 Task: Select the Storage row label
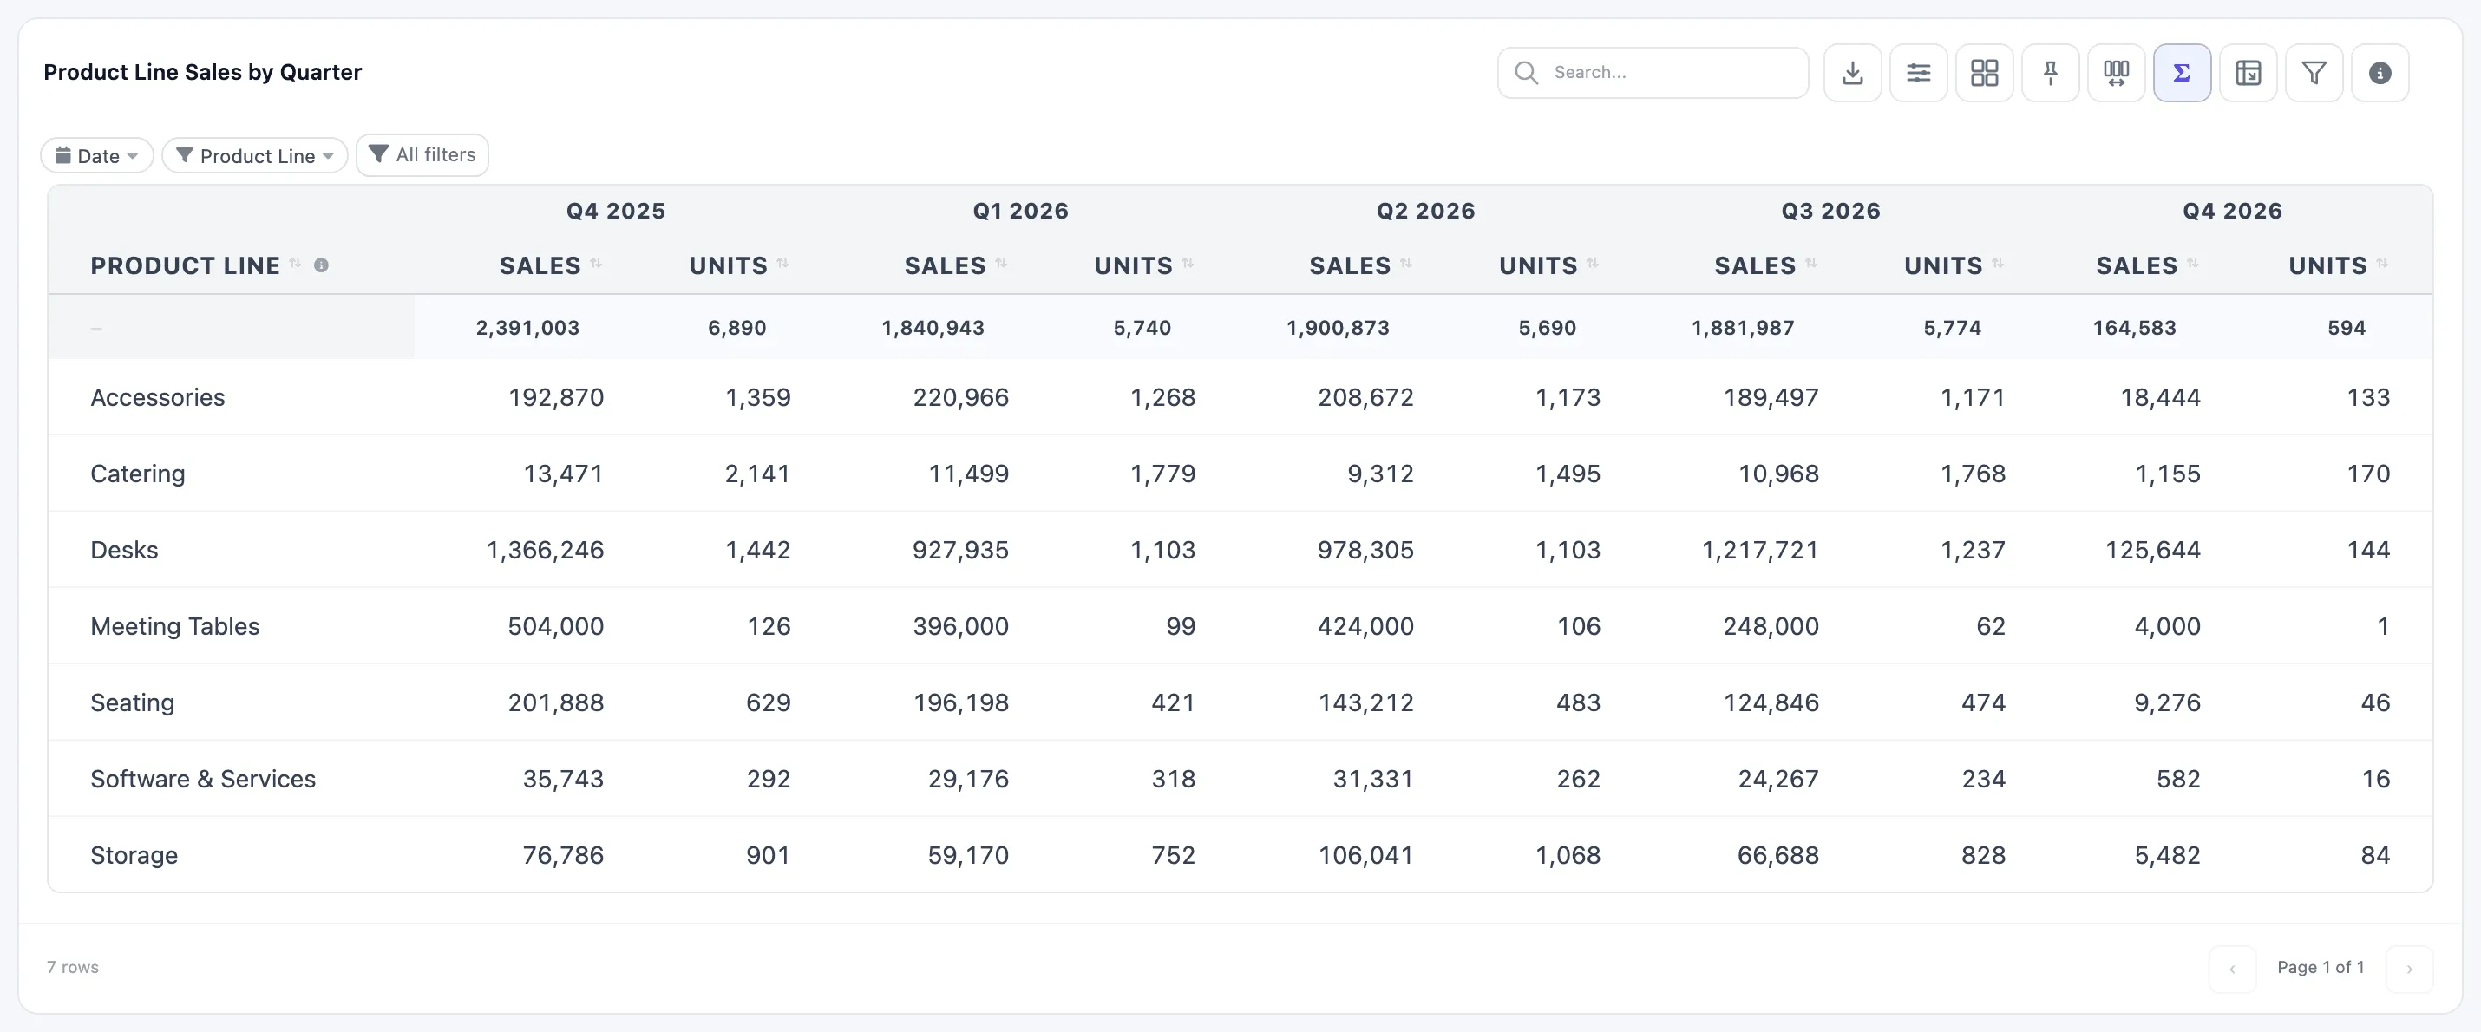134,855
